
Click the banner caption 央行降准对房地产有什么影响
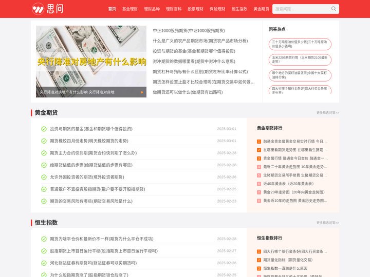coord(77,92)
